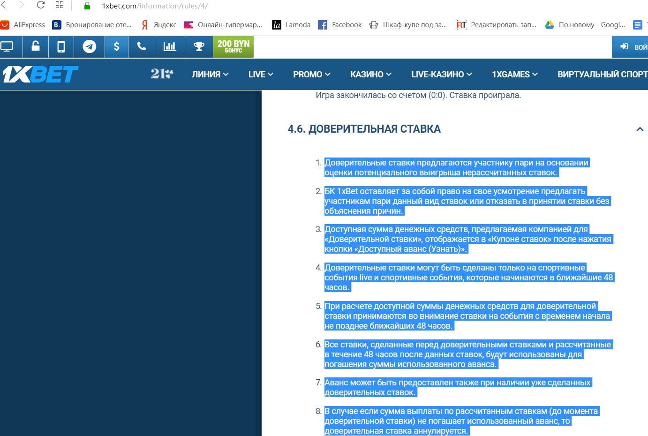This screenshot has height=436, width=648.
Task: Click the Войти login button
Action: (x=630, y=47)
